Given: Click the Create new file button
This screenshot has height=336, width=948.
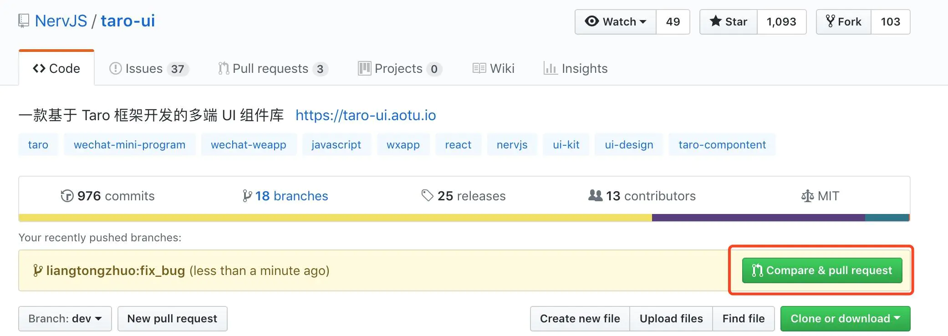Looking at the screenshot, I should click(x=580, y=319).
